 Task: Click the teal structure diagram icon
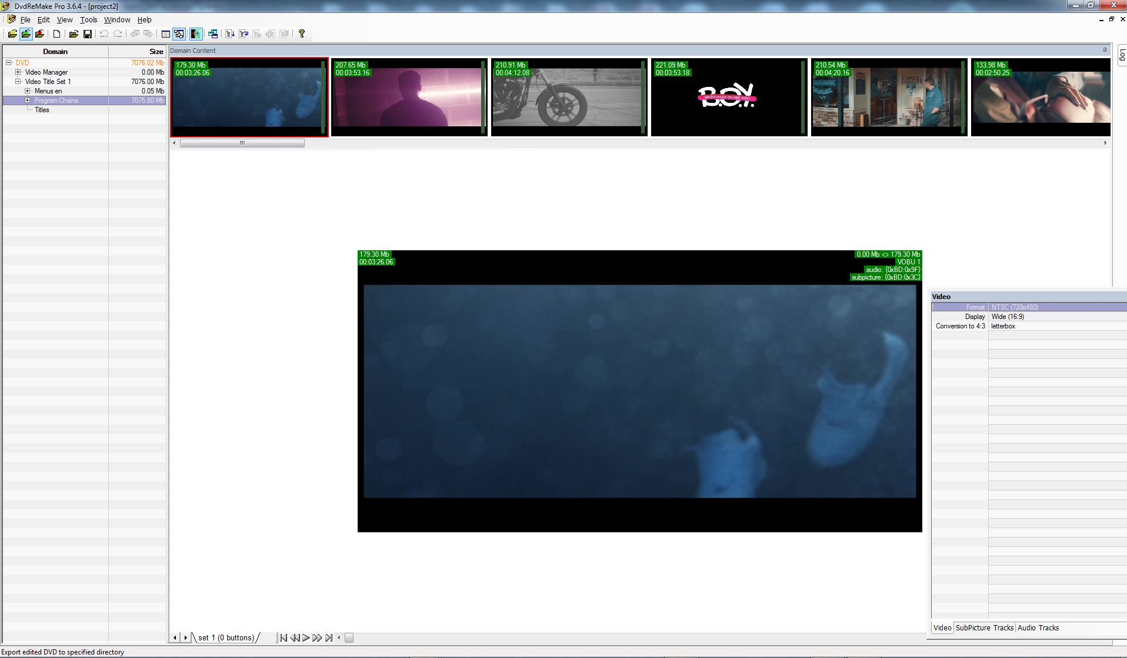pyautogui.click(x=213, y=34)
